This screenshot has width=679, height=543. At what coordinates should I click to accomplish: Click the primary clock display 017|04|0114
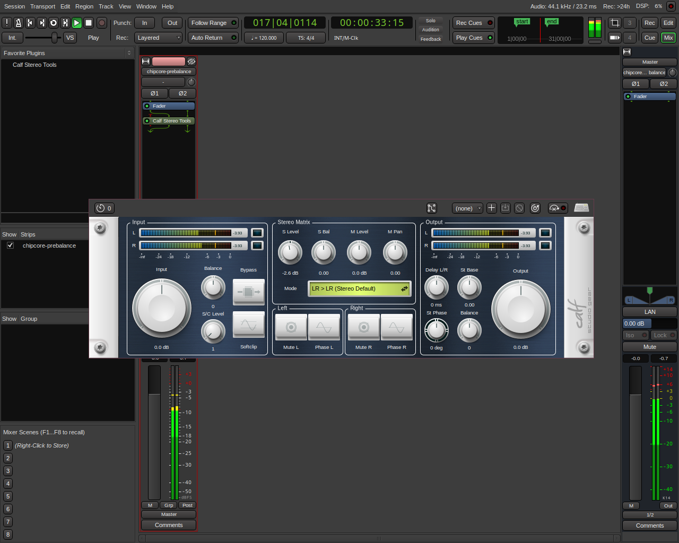coord(285,23)
